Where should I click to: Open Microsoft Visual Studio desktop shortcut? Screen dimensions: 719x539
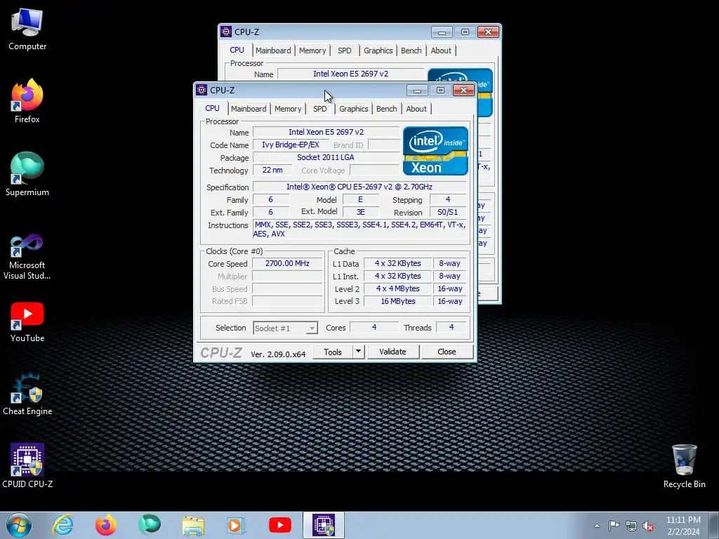coord(27,257)
